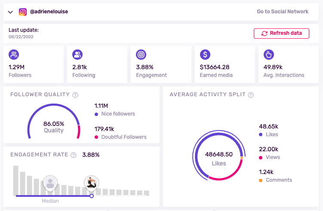
Task: Open the Average Activity Split help icon
Action: (x=251, y=95)
